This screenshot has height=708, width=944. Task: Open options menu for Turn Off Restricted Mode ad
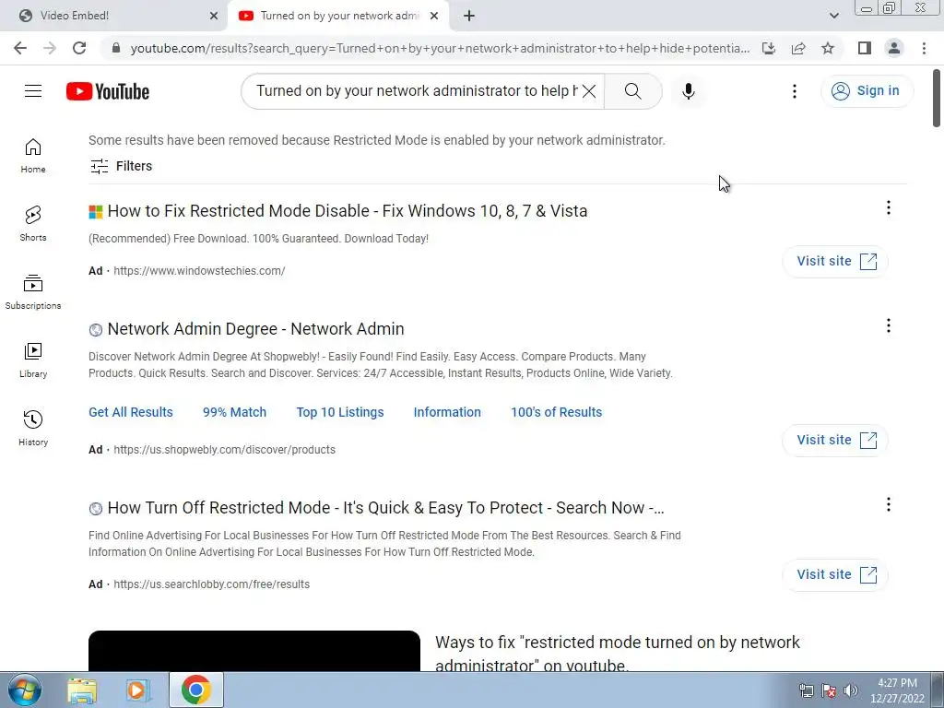coord(888,504)
